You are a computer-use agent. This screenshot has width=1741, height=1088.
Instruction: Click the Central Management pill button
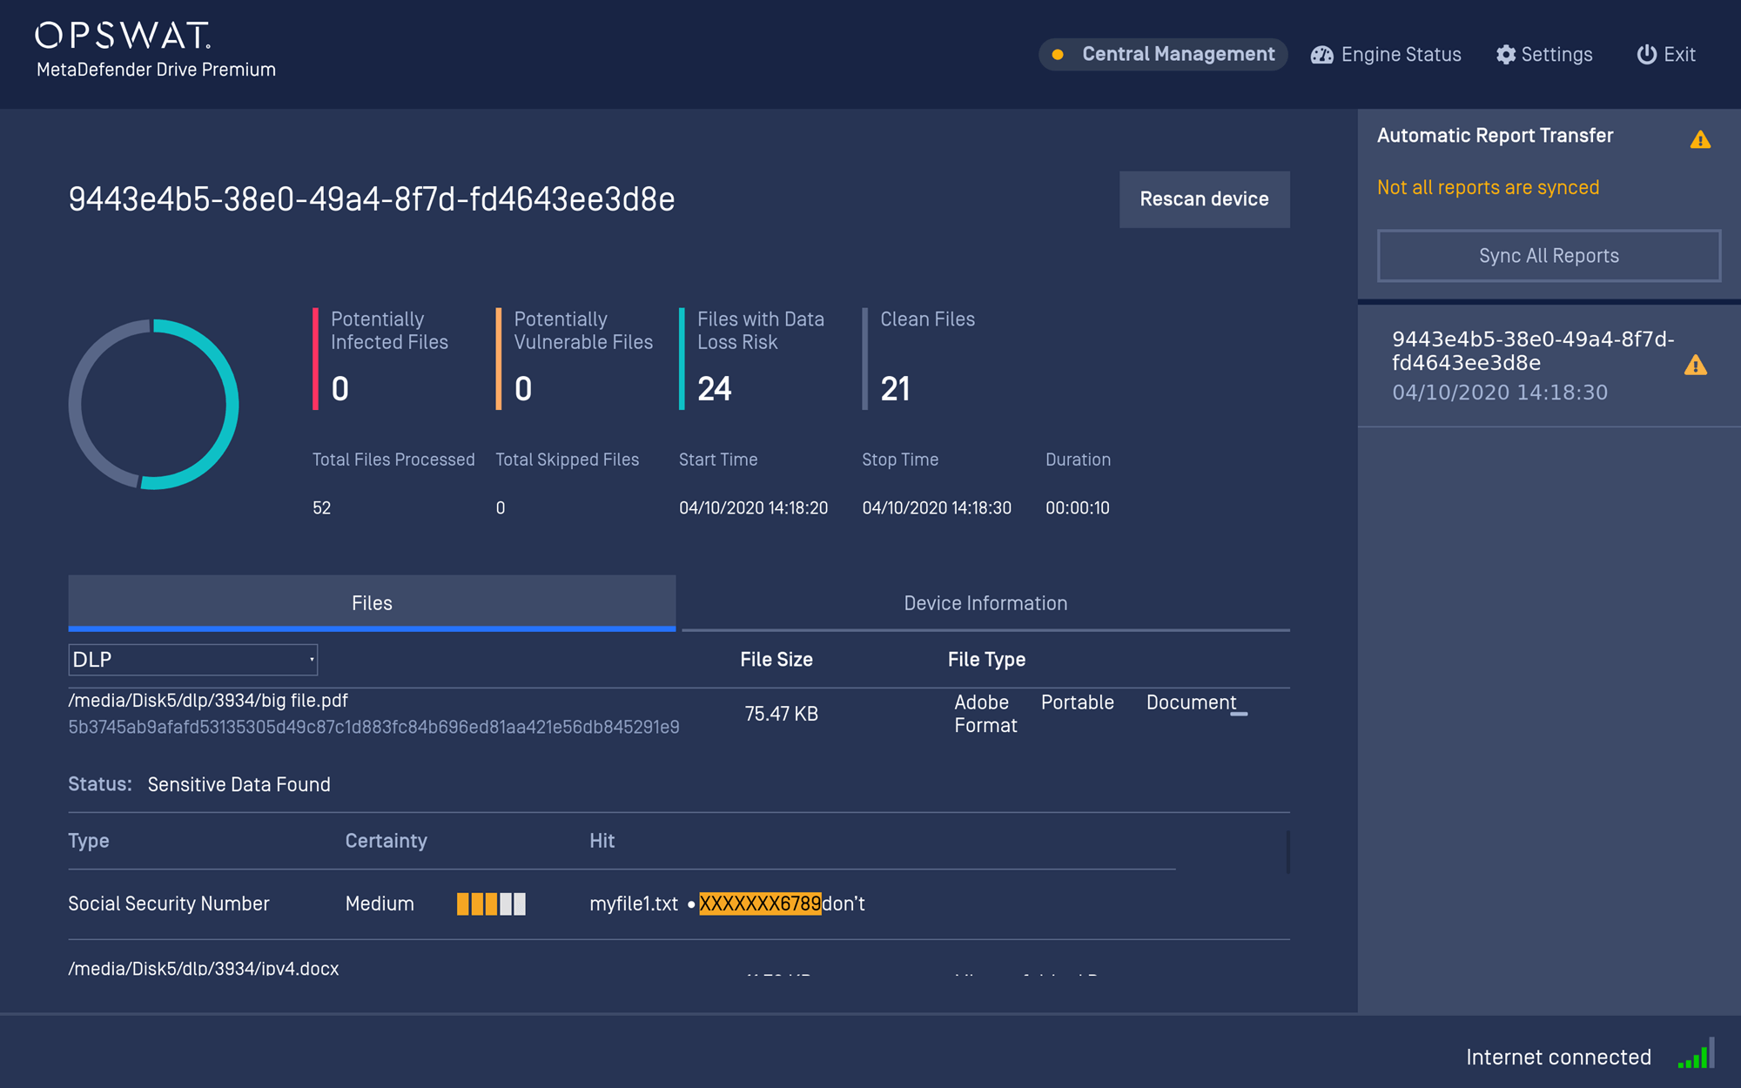[x=1162, y=55]
